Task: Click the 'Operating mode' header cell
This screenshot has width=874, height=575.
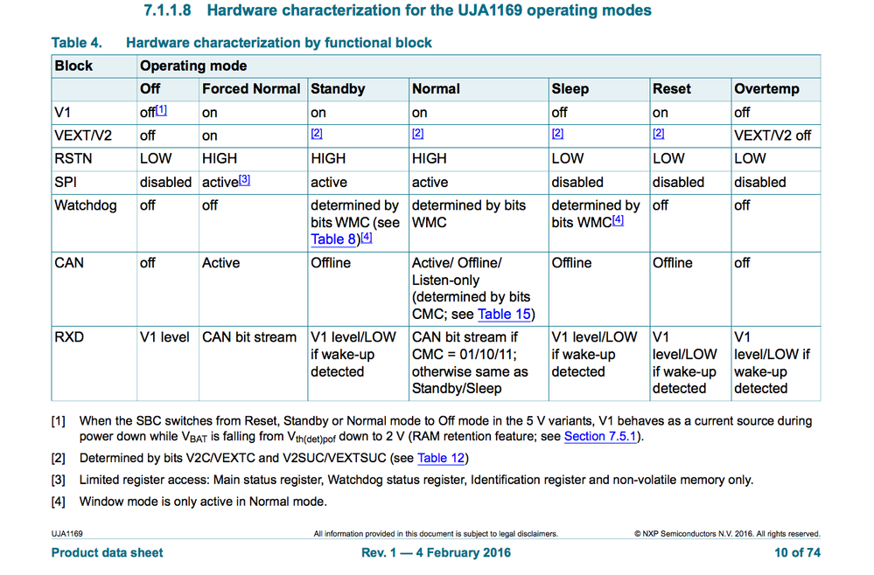Action: pyautogui.click(x=193, y=66)
